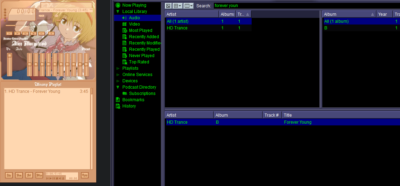Expand the Devices tree node

[118, 81]
